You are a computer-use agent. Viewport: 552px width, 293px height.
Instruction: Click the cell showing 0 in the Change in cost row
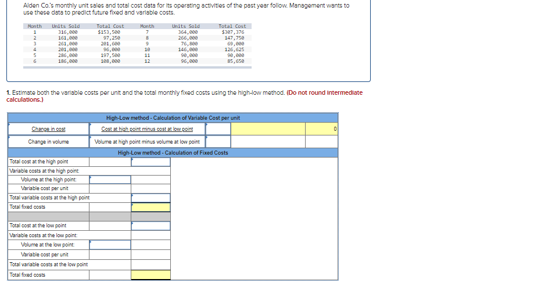[x=321, y=129]
